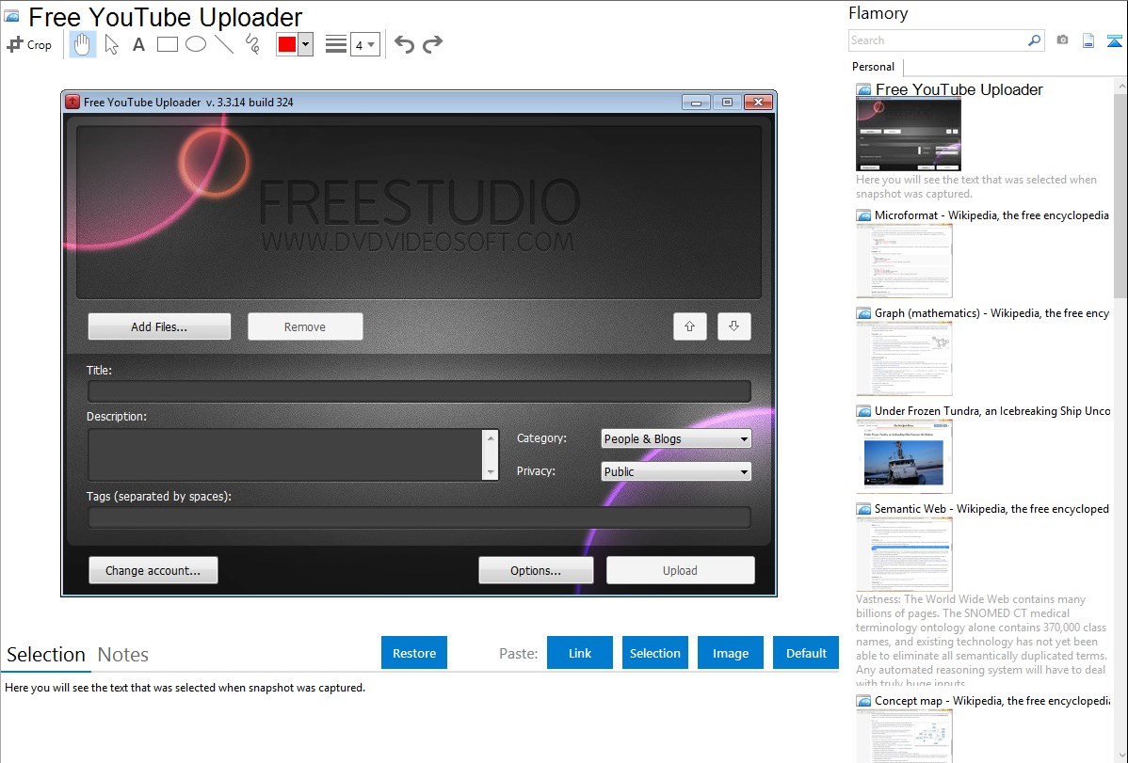Open the red color dropdown arrow
This screenshot has width=1128, height=763.
click(305, 44)
